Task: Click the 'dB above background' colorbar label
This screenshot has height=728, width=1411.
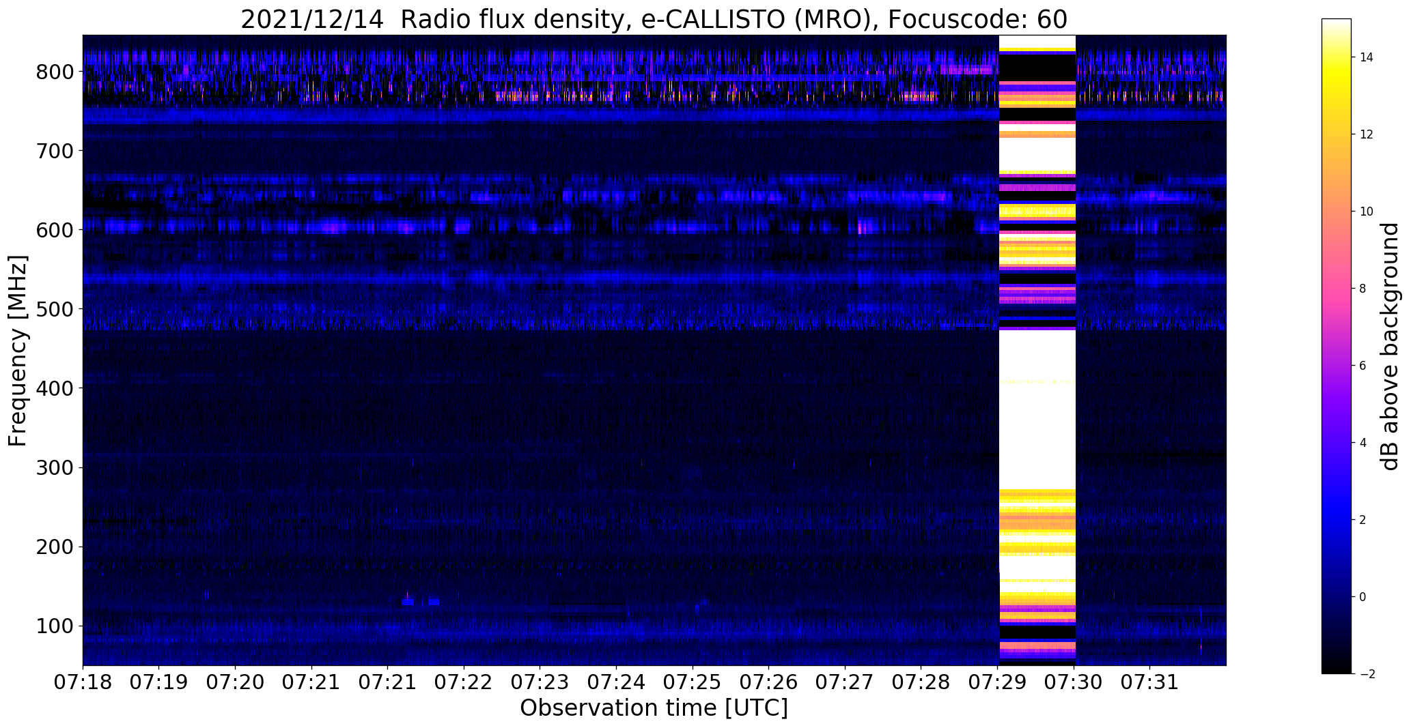Action: pyautogui.click(x=1390, y=347)
